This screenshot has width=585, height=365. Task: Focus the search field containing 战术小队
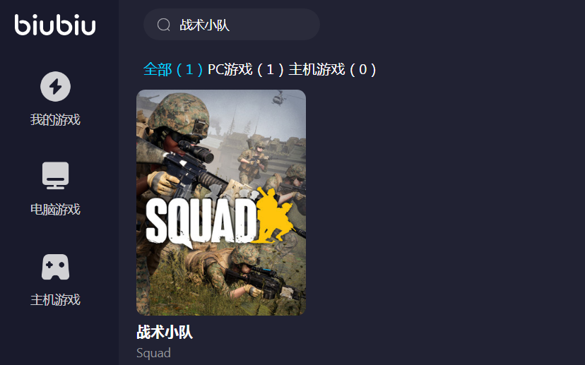(x=231, y=25)
